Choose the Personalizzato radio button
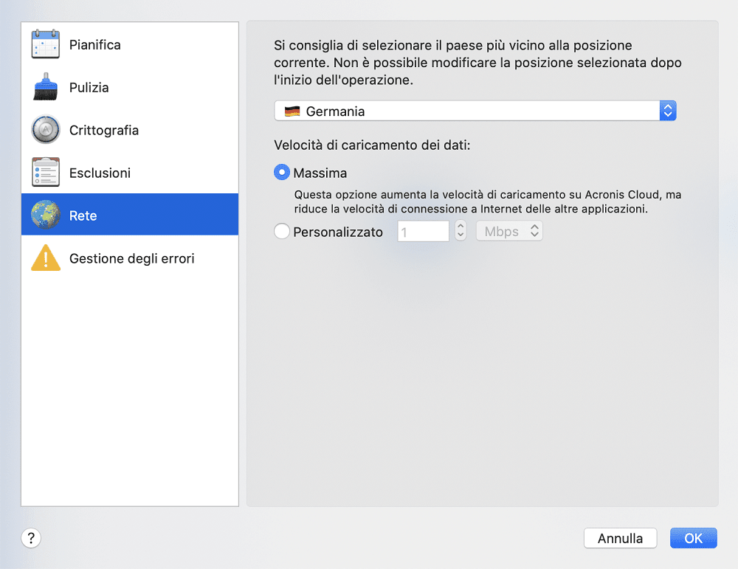 [282, 232]
